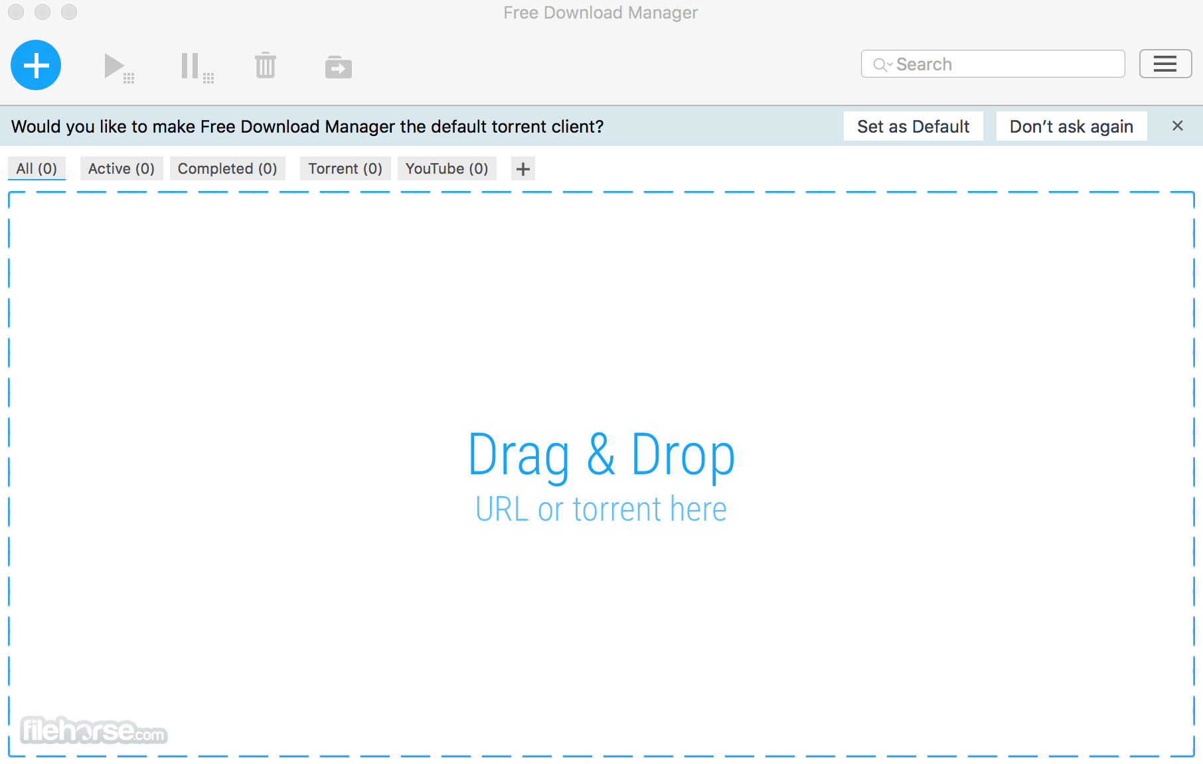
Task: Switch to the Active (0) tab
Action: coord(121,168)
